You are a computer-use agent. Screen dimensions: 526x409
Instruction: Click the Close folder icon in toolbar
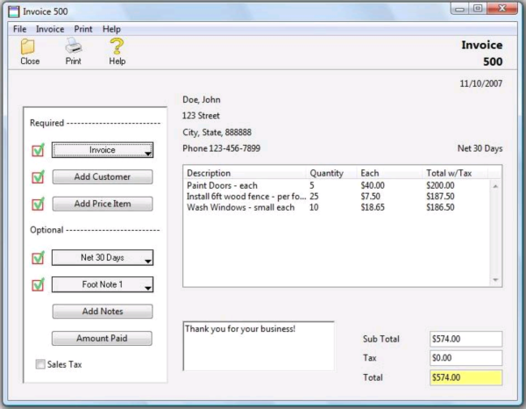tap(29, 47)
